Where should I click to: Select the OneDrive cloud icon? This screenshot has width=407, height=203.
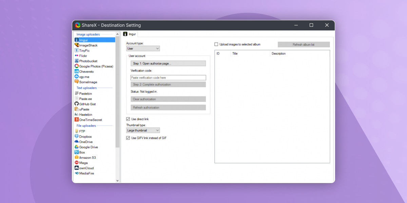tap(77, 142)
